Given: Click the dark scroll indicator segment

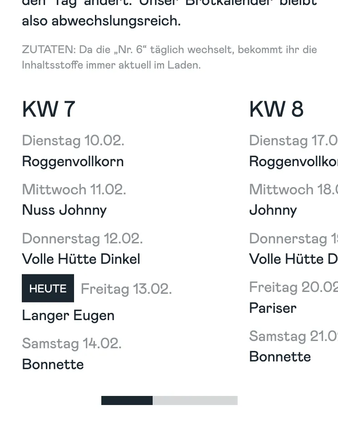Looking at the screenshot, I should click(x=127, y=400).
